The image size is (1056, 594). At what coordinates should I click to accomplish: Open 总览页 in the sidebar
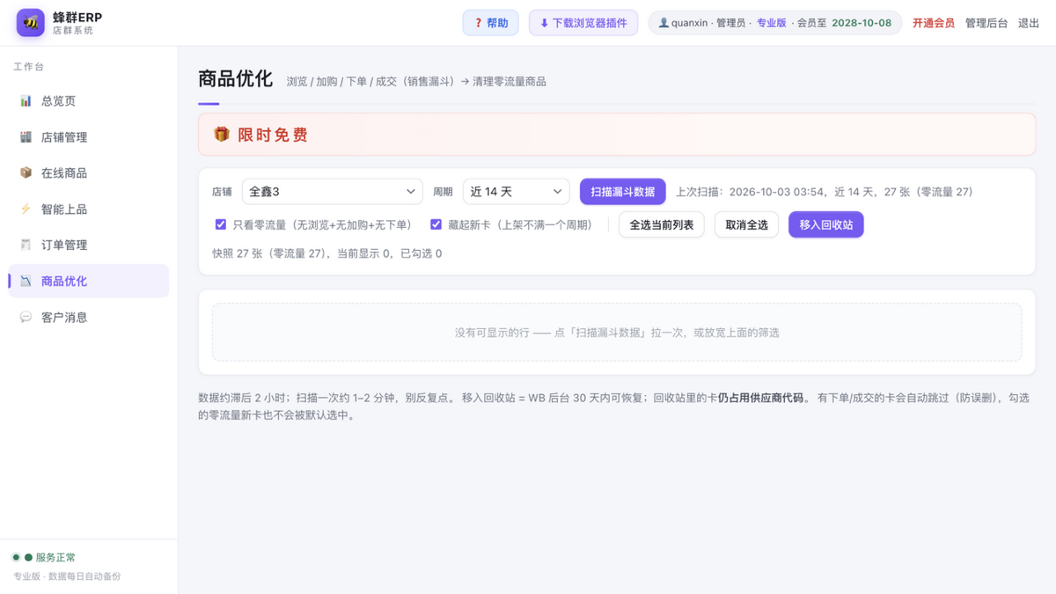[88, 101]
